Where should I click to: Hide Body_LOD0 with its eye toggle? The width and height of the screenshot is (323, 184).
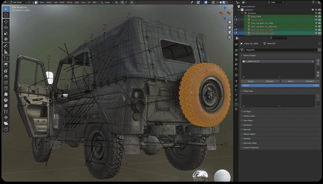pyautogui.click(x=316, y=16)
